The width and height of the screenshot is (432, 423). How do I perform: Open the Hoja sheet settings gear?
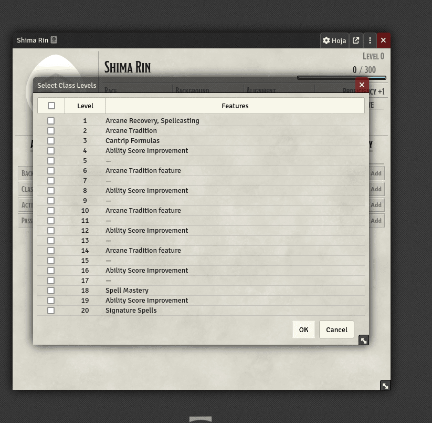point(334,40)
